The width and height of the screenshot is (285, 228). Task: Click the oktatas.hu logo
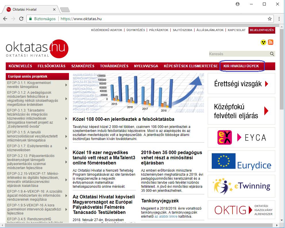(x=37, y=49)
